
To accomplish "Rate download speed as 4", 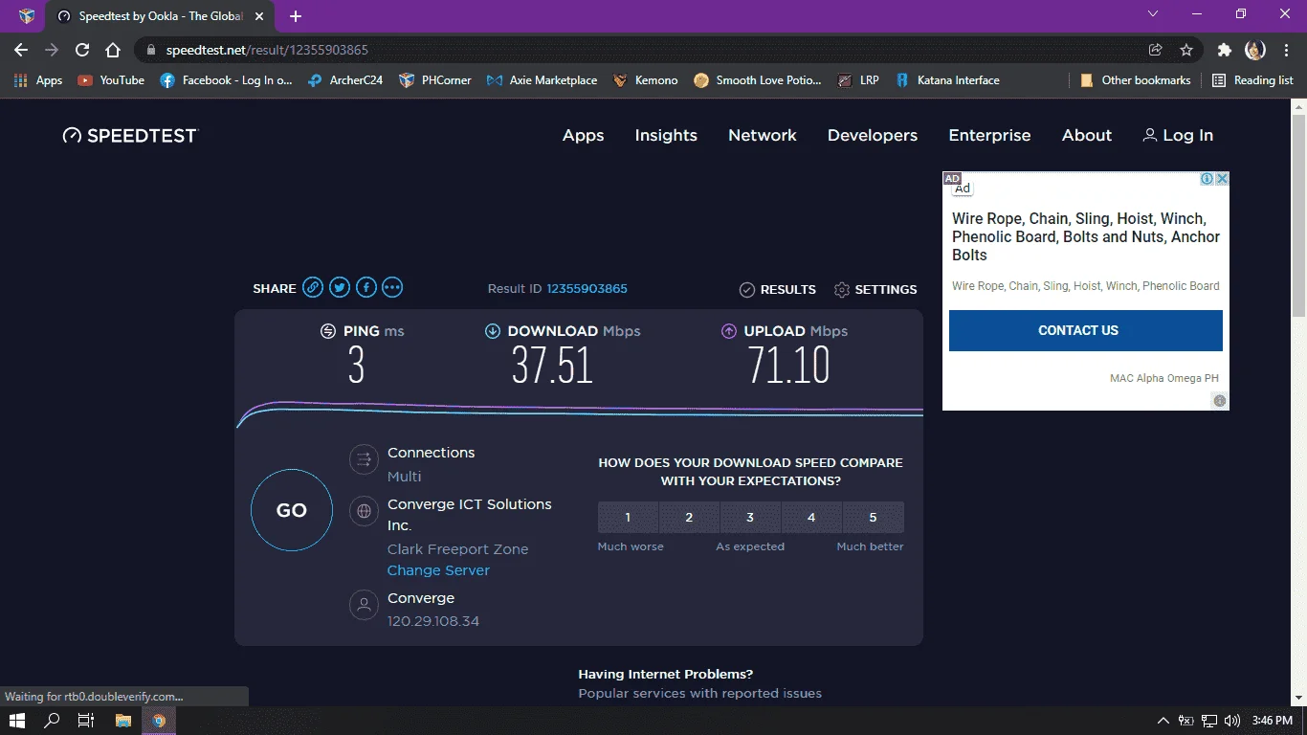I will (x=811, y=517).
